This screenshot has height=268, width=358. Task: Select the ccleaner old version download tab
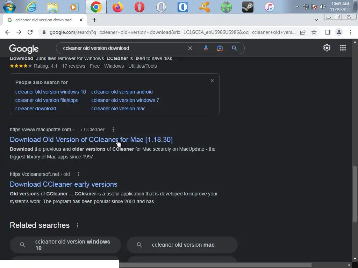44,20
